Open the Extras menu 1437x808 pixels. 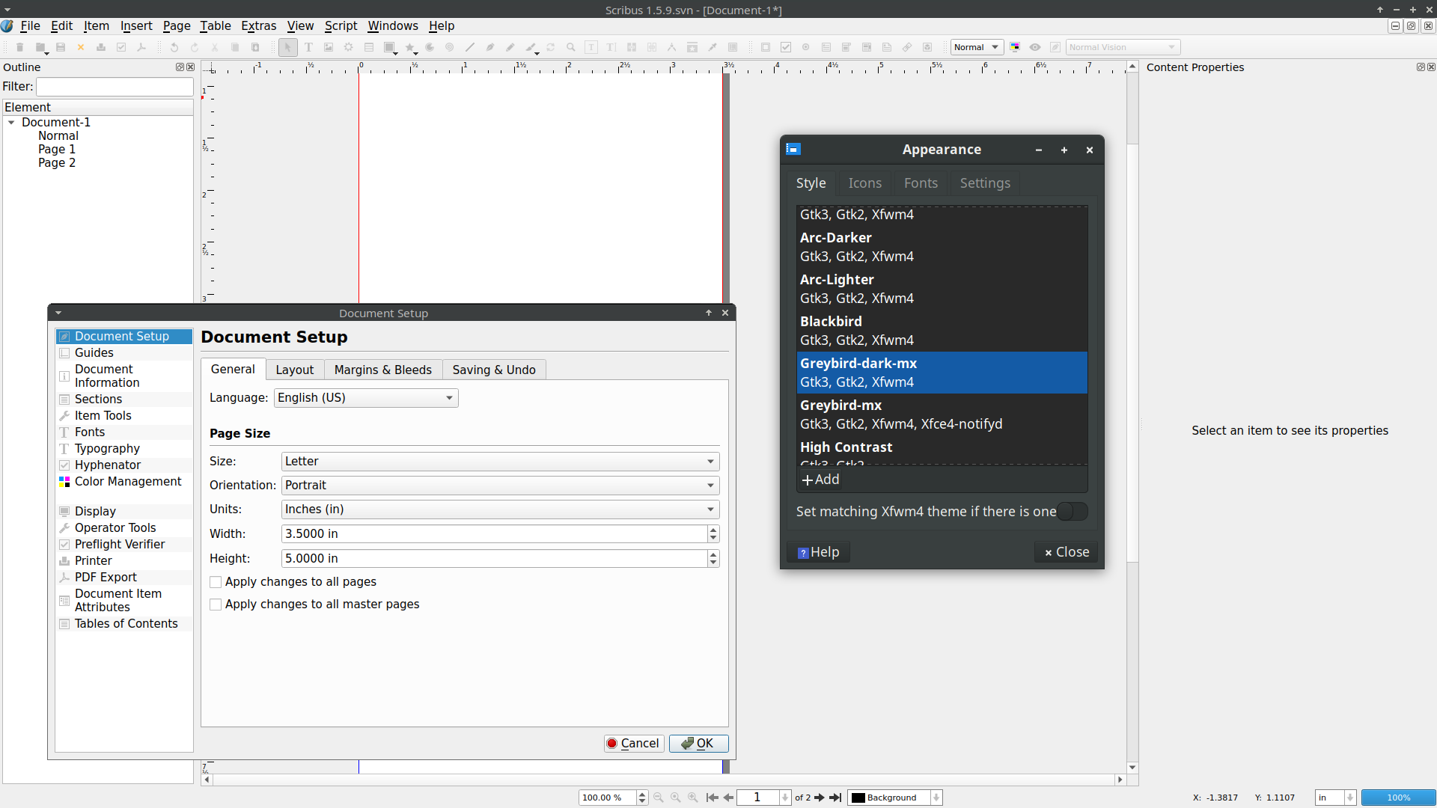[x=258, y=25]
